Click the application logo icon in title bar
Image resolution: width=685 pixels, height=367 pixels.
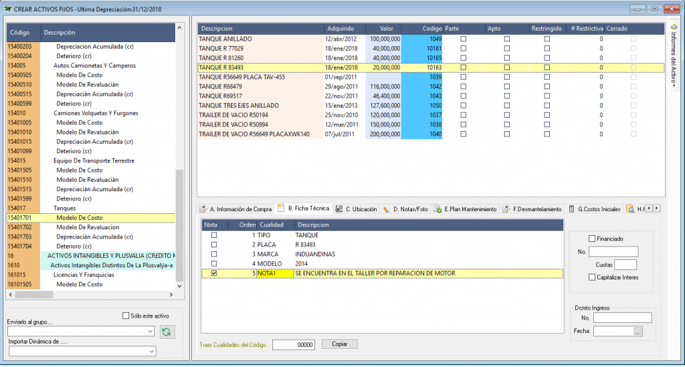pyautogui.click(x=7, y=9)
